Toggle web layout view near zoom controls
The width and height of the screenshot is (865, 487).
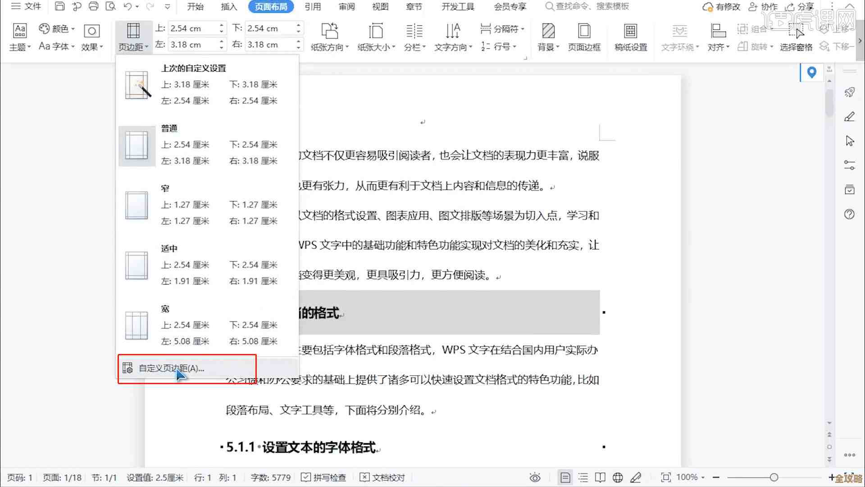pyautogui.click(x=617, y=477)
